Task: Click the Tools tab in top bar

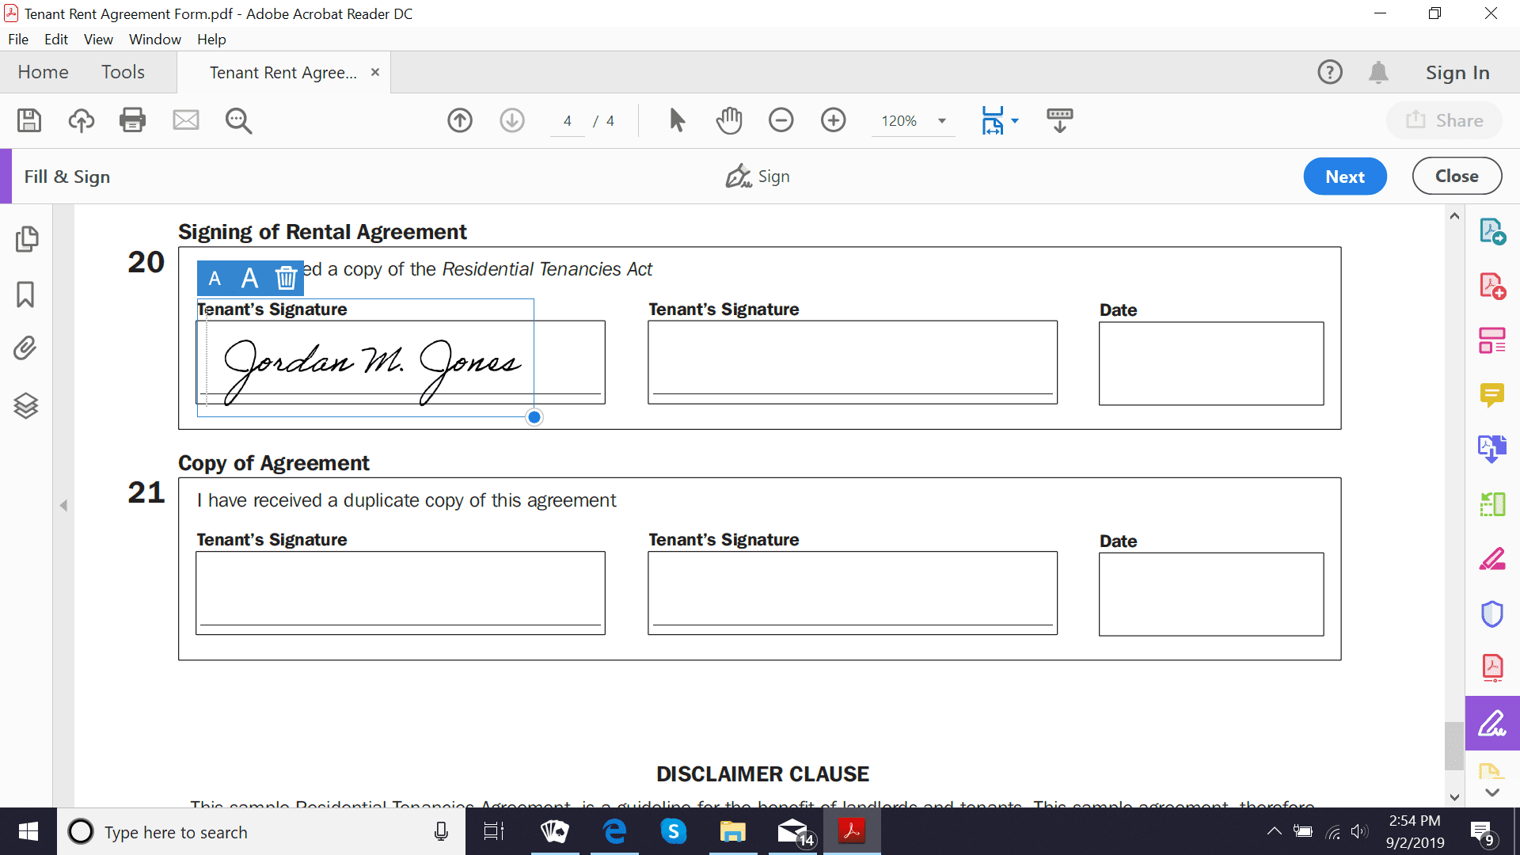Action: pyautogui.click(x=122, y=71)
